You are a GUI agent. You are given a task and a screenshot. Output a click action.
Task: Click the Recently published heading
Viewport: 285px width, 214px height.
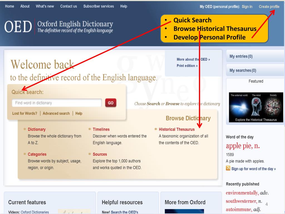tap(242, 184)
